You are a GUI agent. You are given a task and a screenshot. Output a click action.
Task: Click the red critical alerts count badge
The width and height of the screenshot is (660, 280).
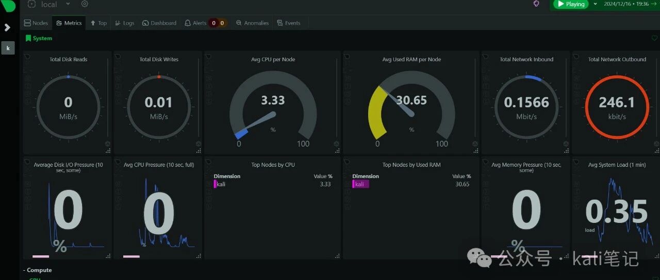click(213, 23)
